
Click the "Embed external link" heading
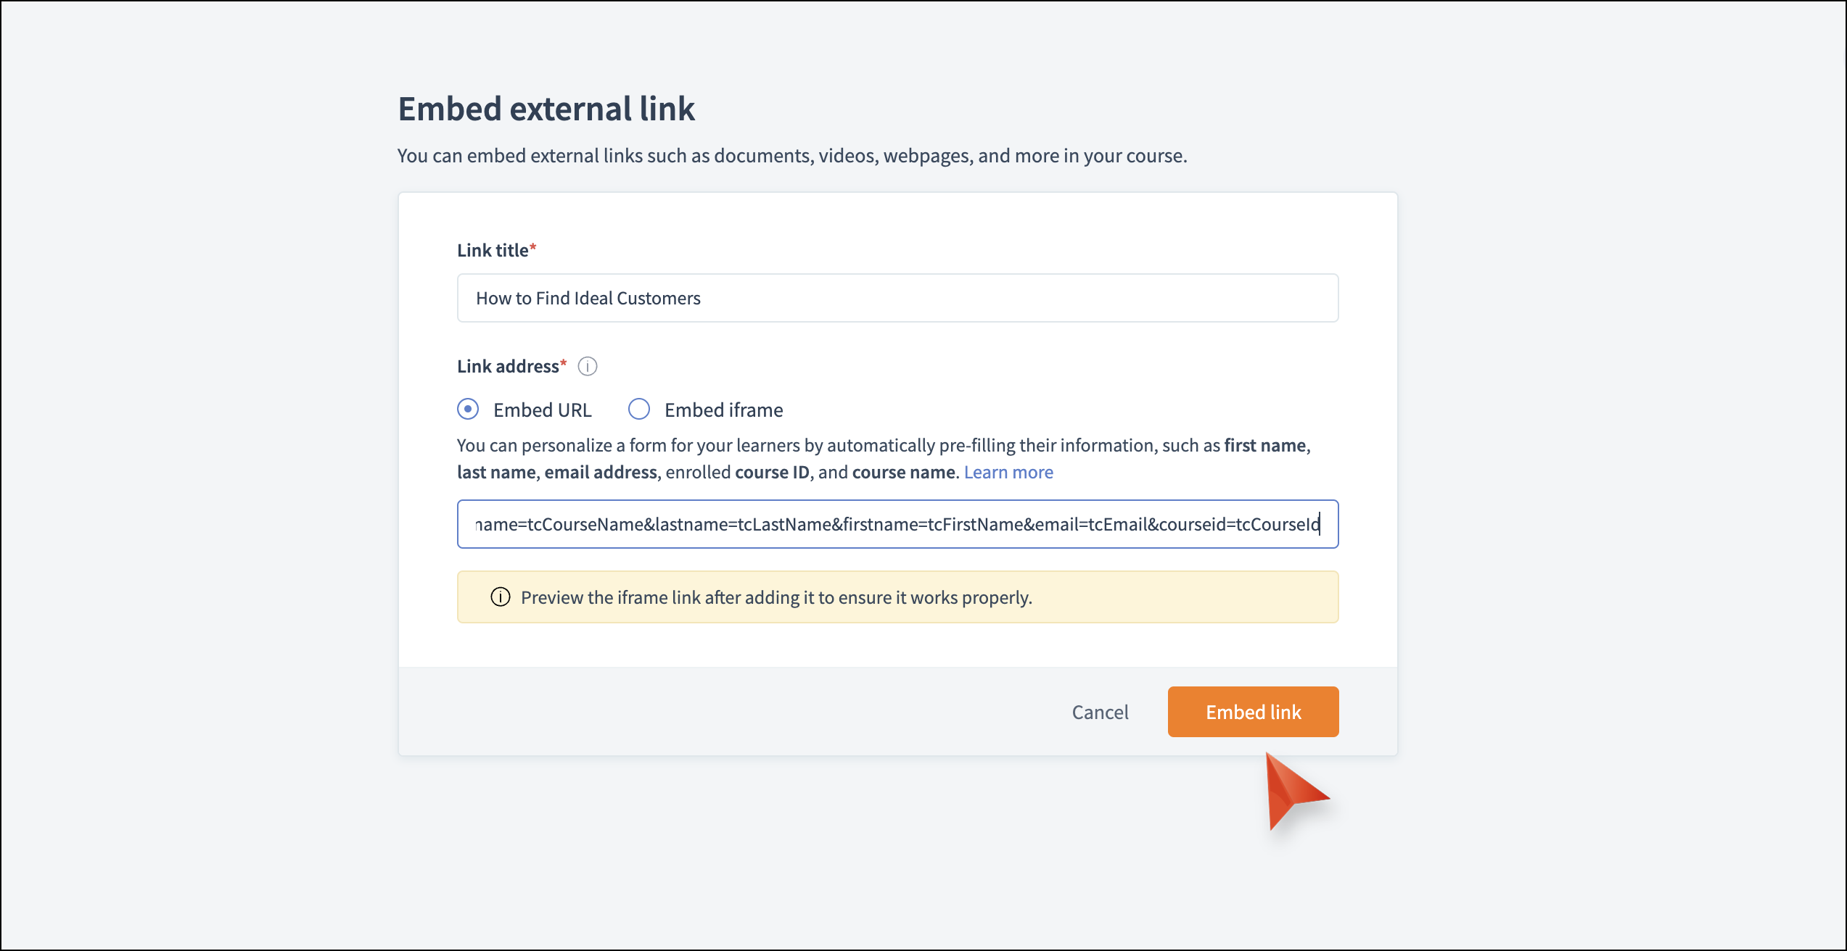click(x=546, y=109)
